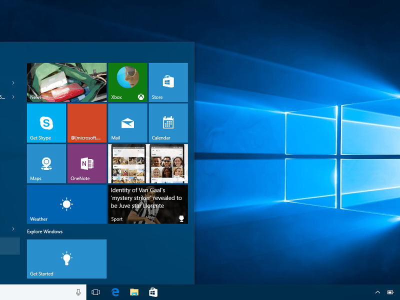Open the Xbox tile
The height and width of the screenshot is (300, 400).
(127, 82)
